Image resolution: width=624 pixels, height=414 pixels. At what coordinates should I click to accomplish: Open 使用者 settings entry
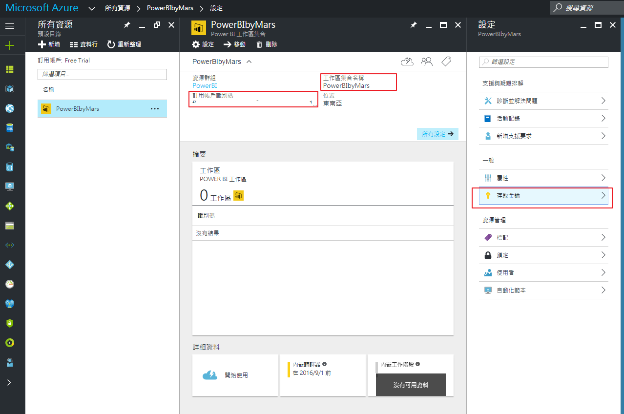coord(543,272)
